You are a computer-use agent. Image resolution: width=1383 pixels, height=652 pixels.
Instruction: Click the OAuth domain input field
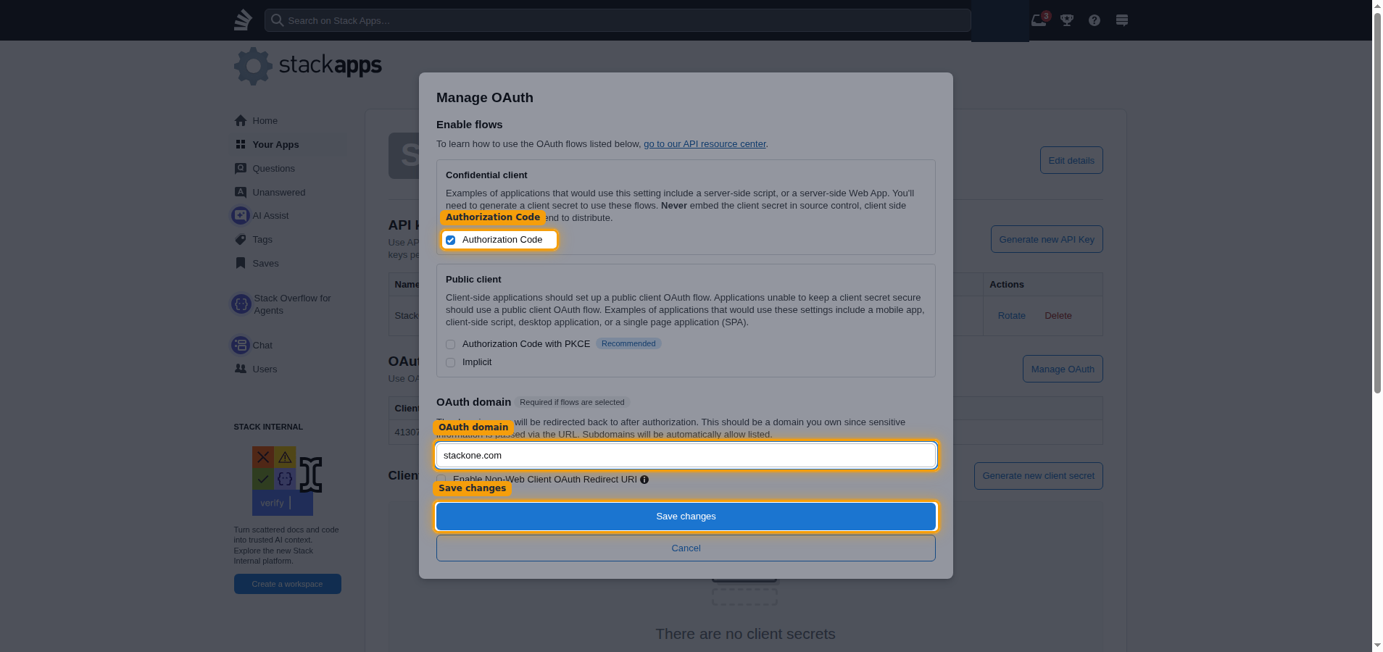click(x=686, y=456)
